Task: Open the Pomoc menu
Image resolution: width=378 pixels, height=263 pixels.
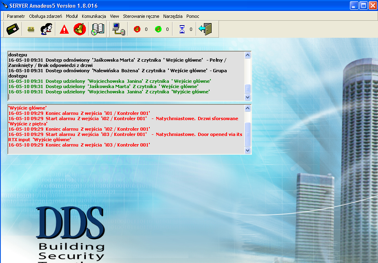Action: [192, 16]
